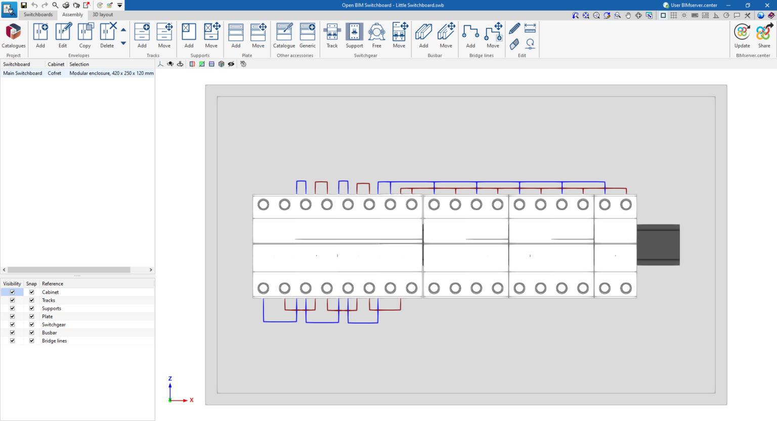Activate the pan view hand icon
The height and width of the screenshot is (421, 777).
pyautogui.click(x=628, y=15)
